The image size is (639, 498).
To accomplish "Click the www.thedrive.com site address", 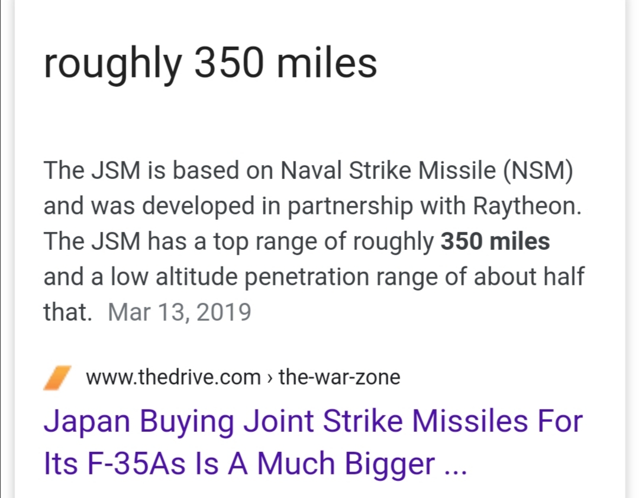I will [173, 377].
